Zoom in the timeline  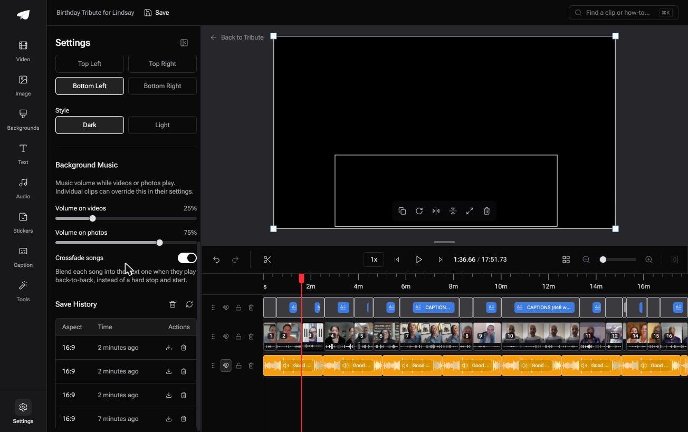pyautogui.click(x=649, y=260)
